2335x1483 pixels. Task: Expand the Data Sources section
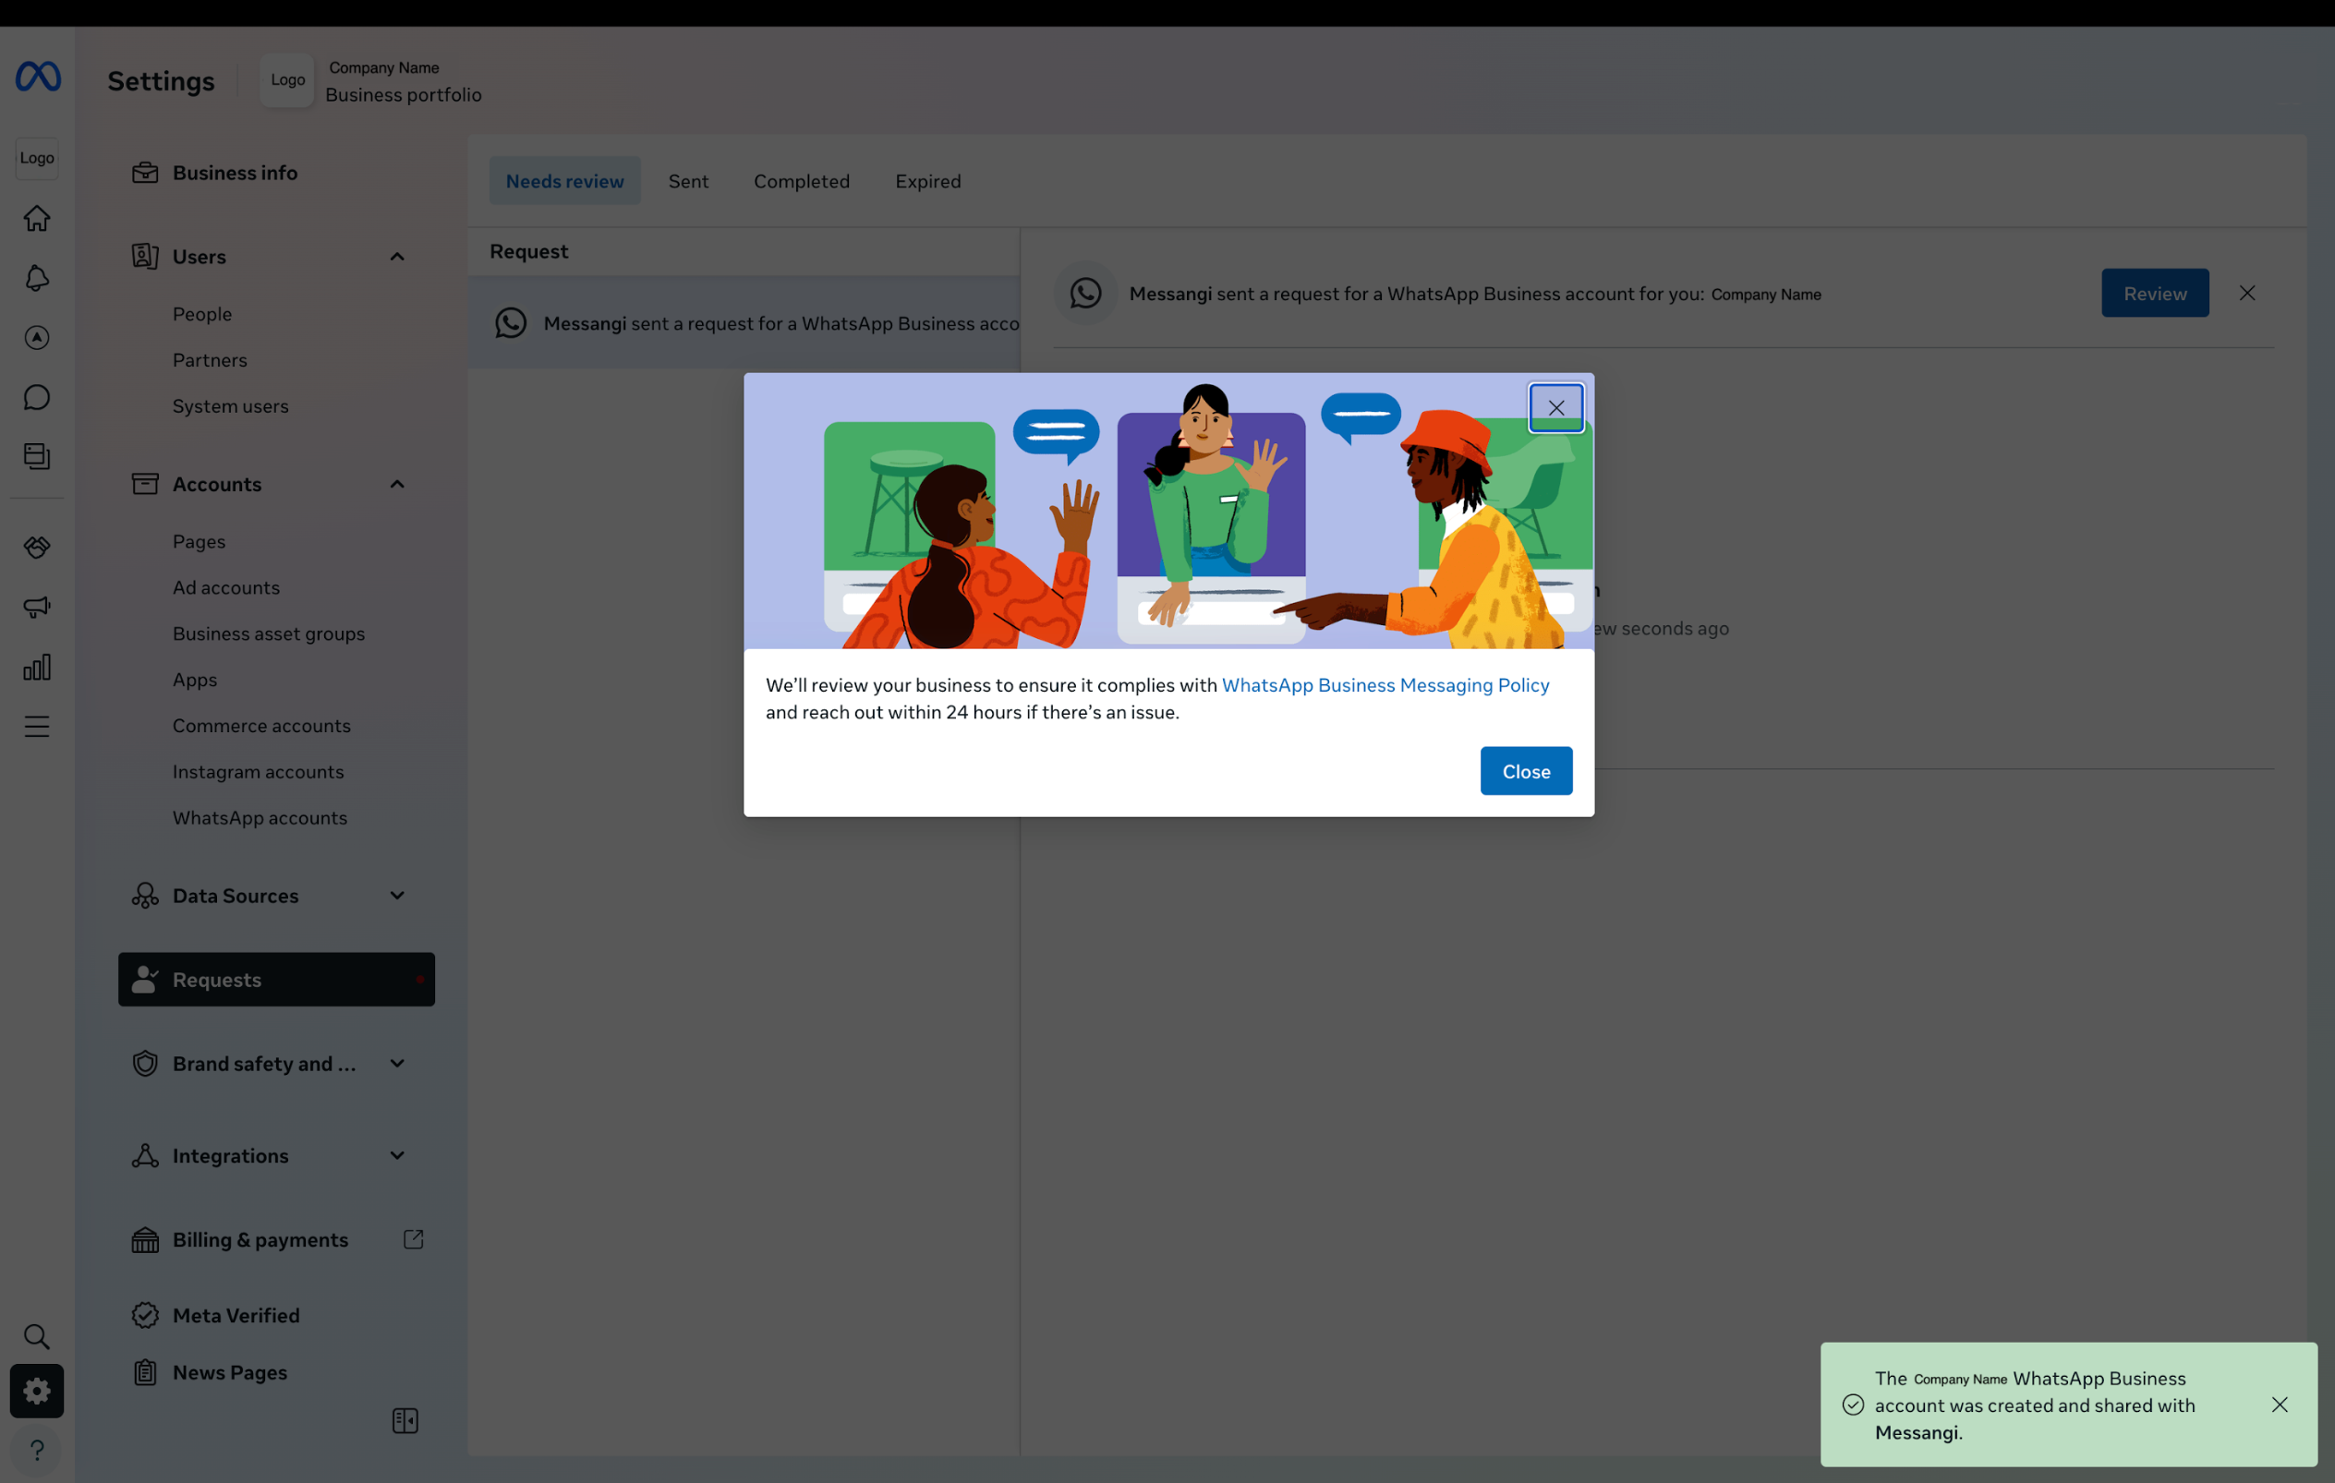point(396,896)
